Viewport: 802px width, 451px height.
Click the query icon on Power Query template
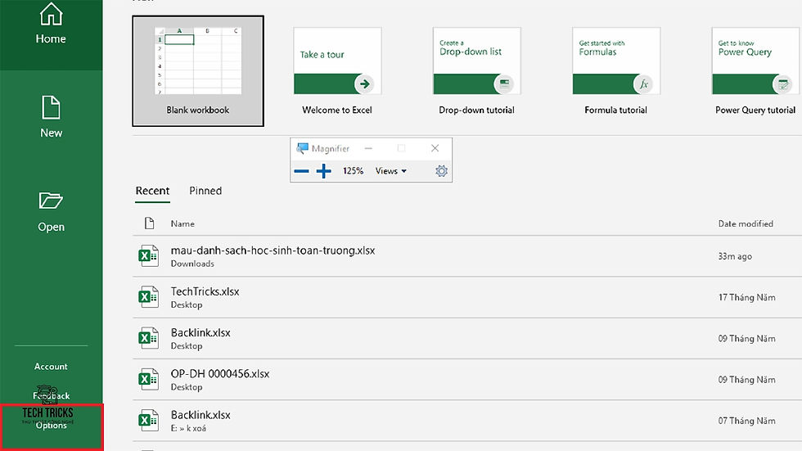coord(782,83)
